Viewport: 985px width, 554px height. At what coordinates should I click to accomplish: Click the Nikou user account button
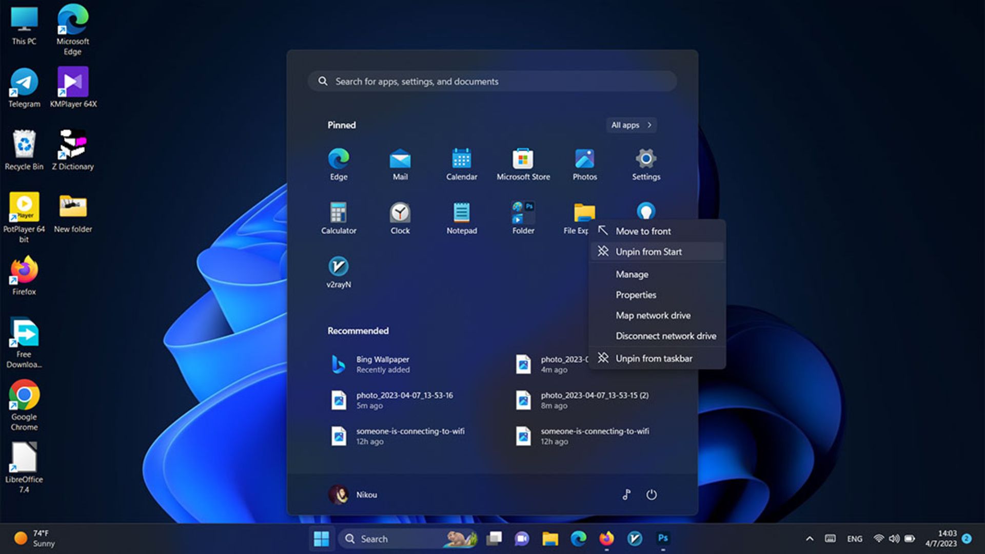coord(353,494)
